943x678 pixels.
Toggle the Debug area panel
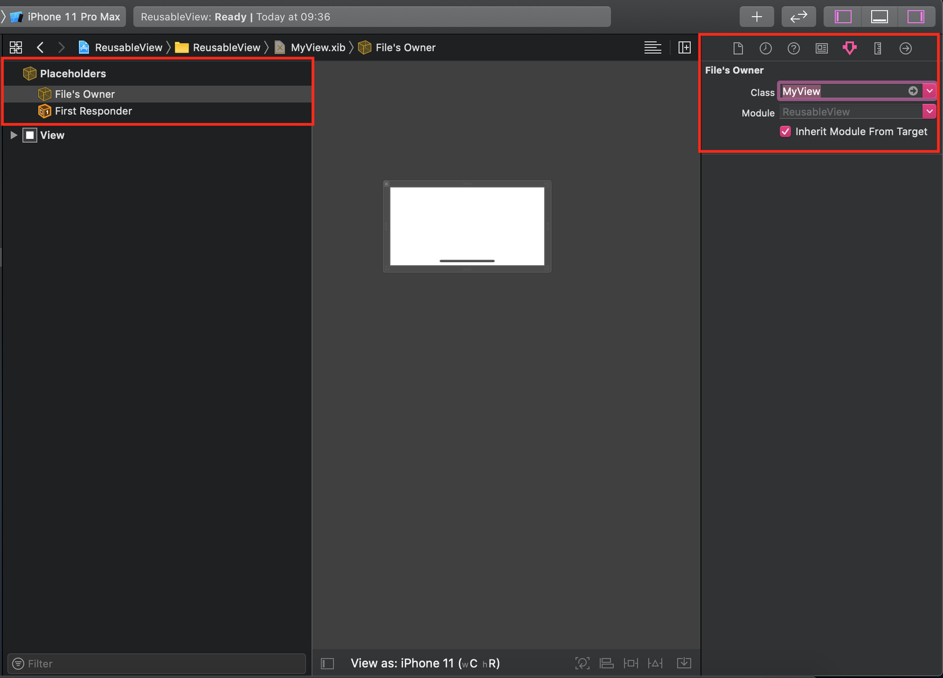coord(880,17)
